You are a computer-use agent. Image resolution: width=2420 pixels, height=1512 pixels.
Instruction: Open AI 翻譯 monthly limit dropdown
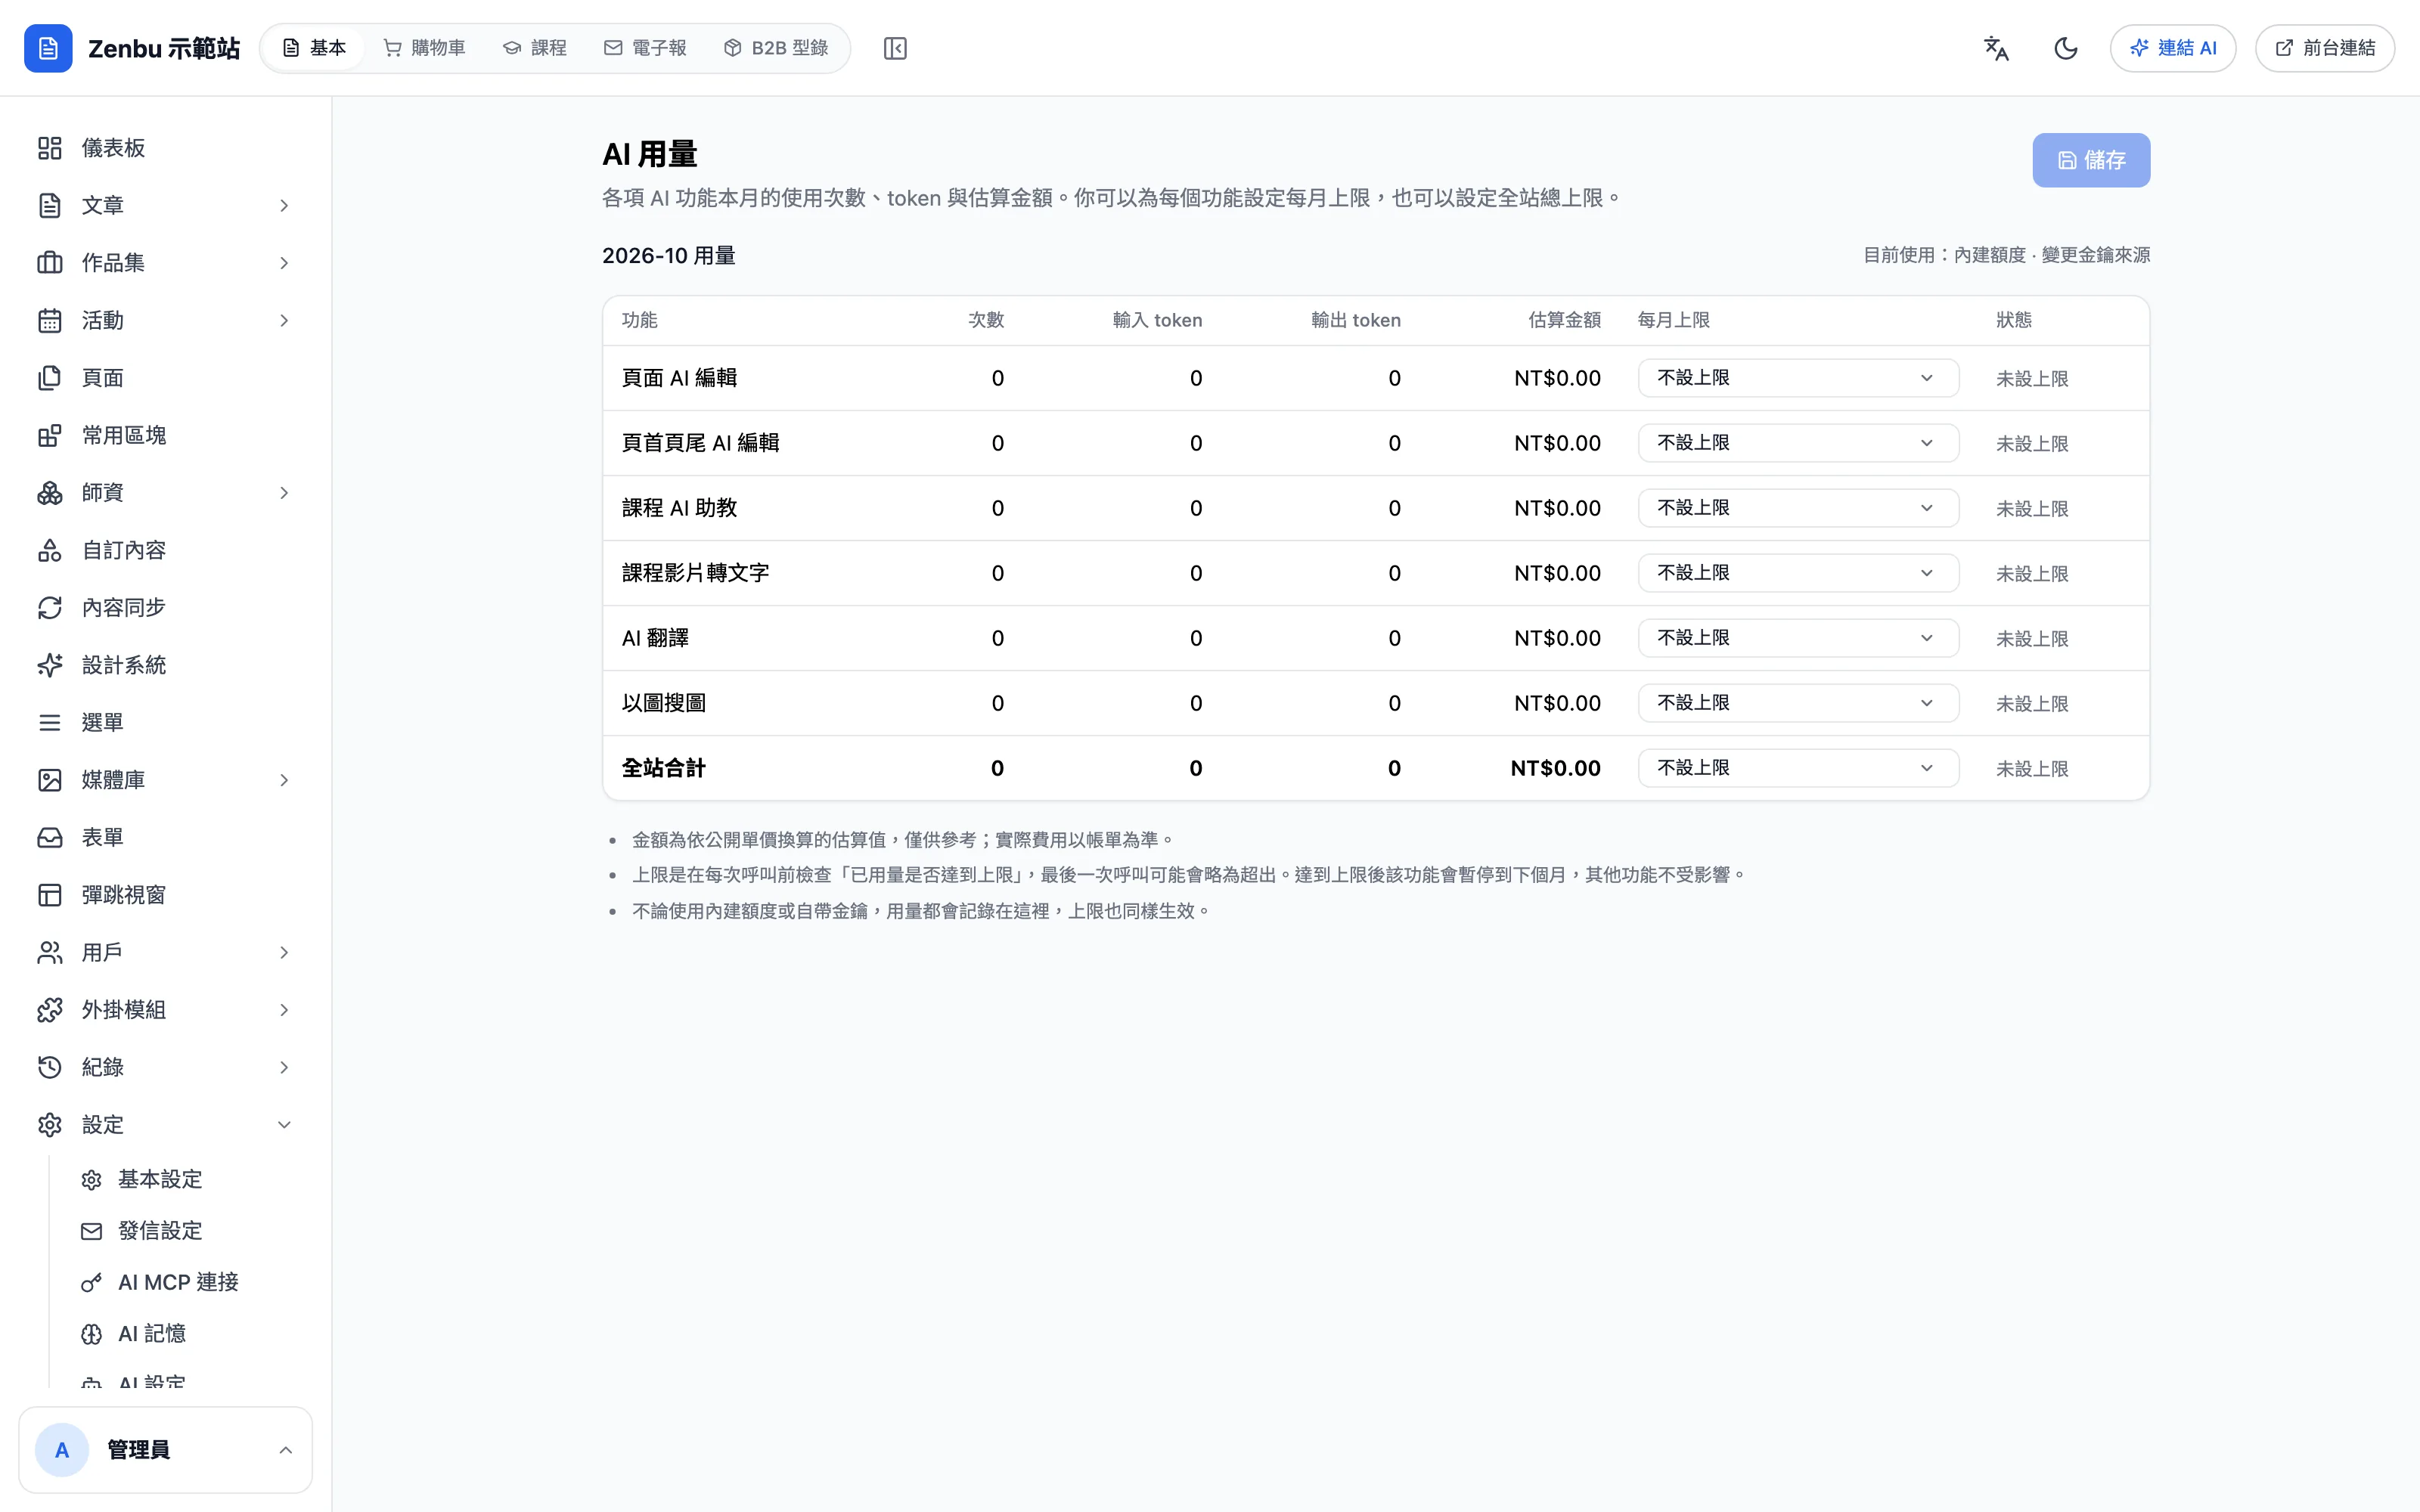click(x=1798, y=638)
